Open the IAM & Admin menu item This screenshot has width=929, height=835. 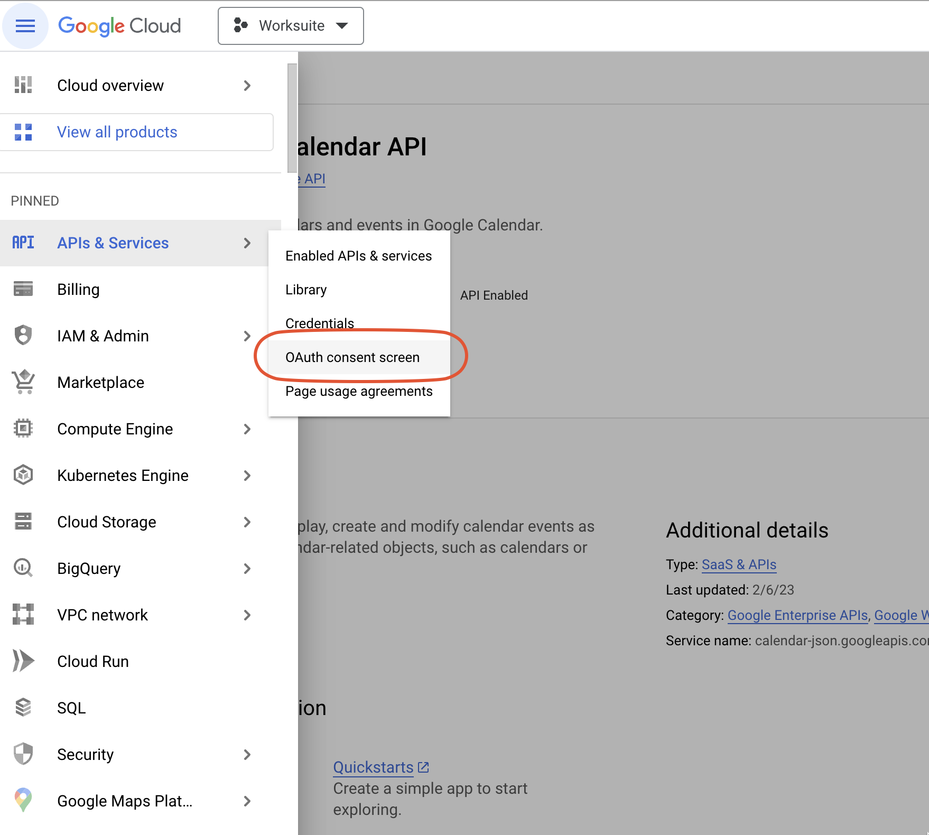point(141,336)
